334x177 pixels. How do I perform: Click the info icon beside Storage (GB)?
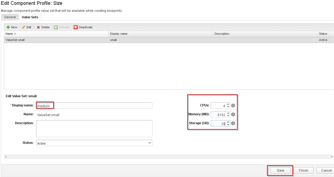tap(233, 123)
